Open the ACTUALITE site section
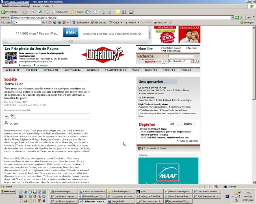256x204 pixels. 13,70
